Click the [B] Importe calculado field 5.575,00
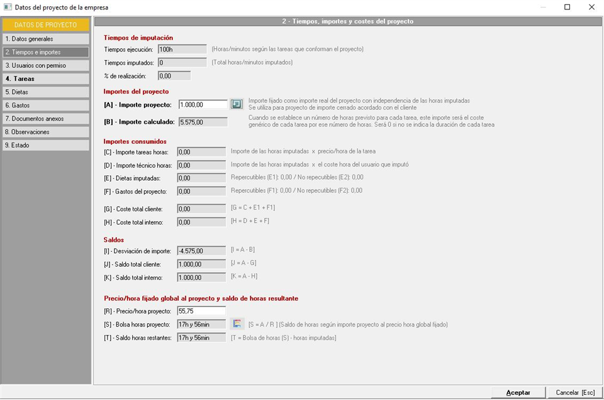The width and height of the screenshot is (604, 400). tap(203, 122)
